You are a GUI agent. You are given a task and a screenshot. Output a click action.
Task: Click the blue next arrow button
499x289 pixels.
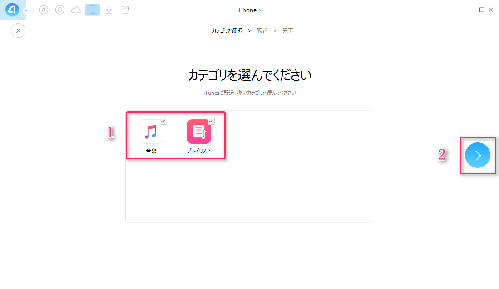point(478,155)
